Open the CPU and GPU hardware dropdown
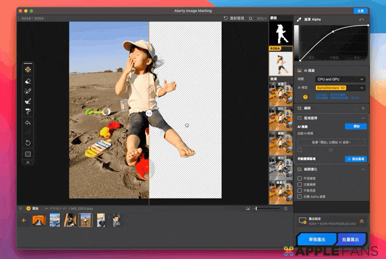This screenshot has width=386, height=259. click(340, 79)
